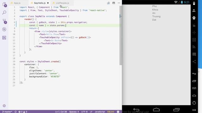This screenshot has height=113, width=202.
Task: Click the goBack call on line 11
Action: point(82,37)
